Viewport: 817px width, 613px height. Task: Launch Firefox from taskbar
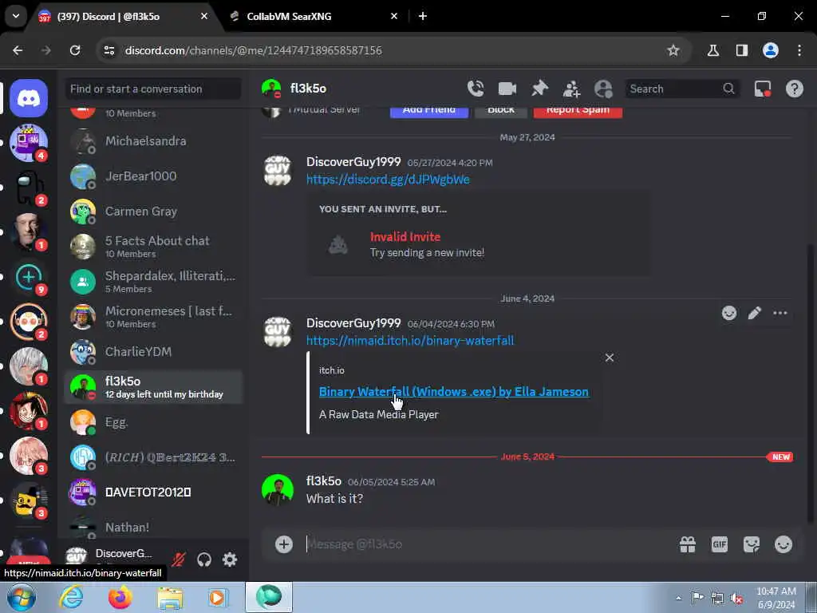(120, 597)
